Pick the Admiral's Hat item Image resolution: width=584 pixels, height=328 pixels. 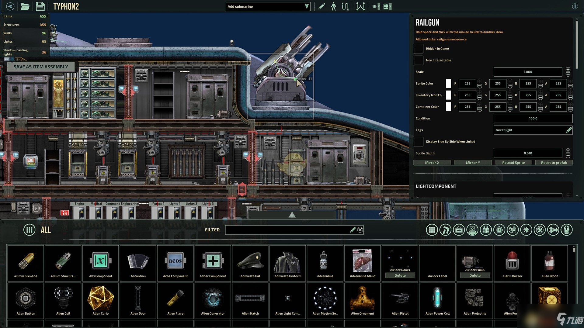coord(250,263)
